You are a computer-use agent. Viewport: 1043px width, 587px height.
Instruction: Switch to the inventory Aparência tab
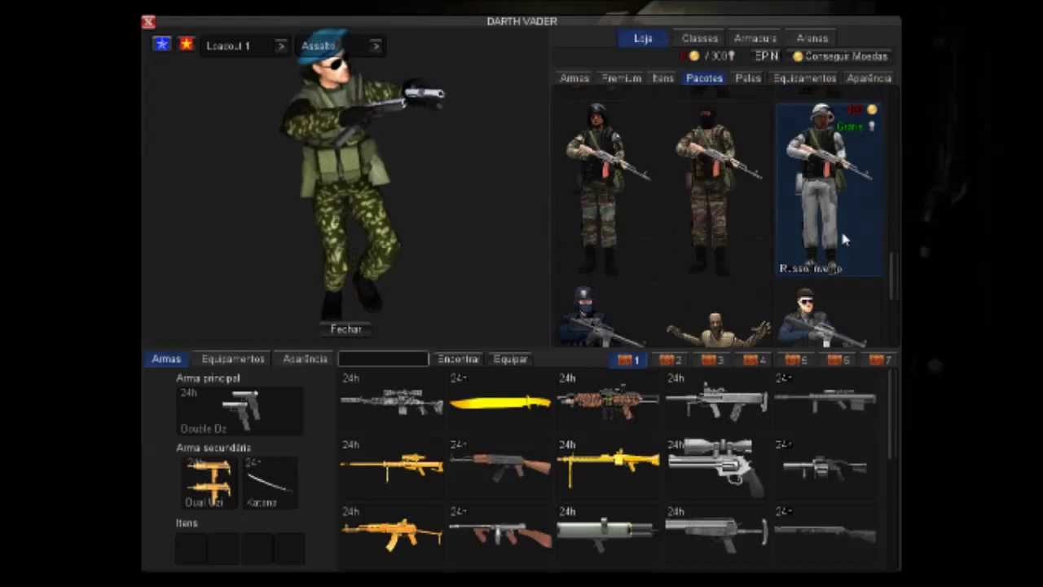tap(305, 359)
